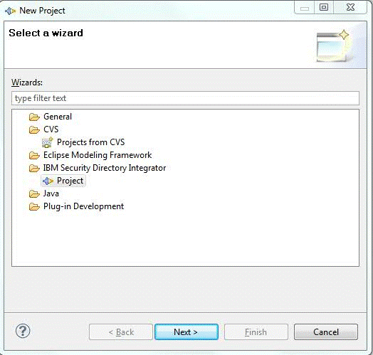Click the Plug-in Development folder icon
Screen dimensions: 373x355
point(34,206)
